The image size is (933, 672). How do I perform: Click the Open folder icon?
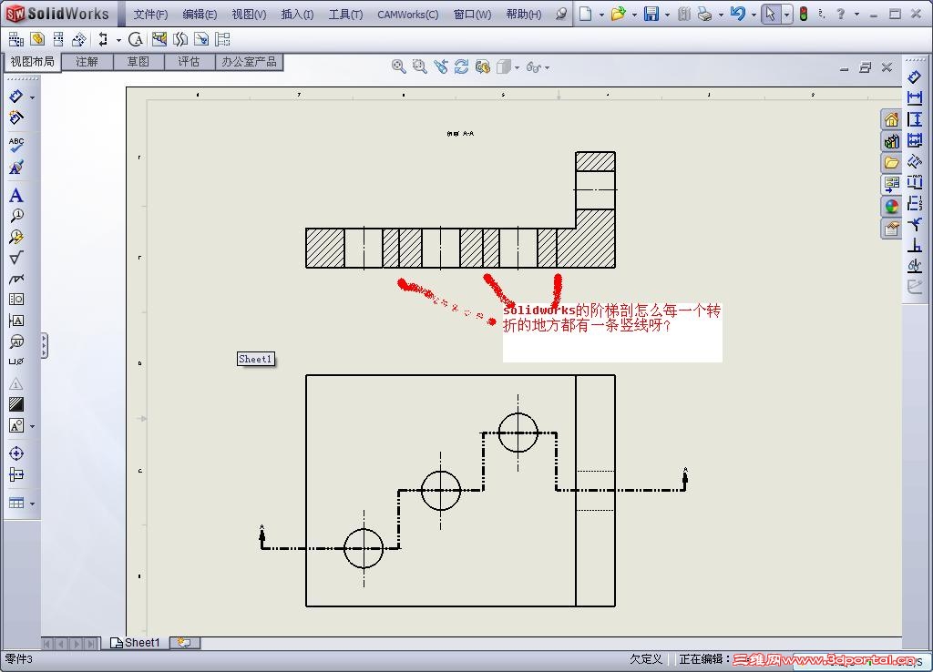(x=619, y=14)
